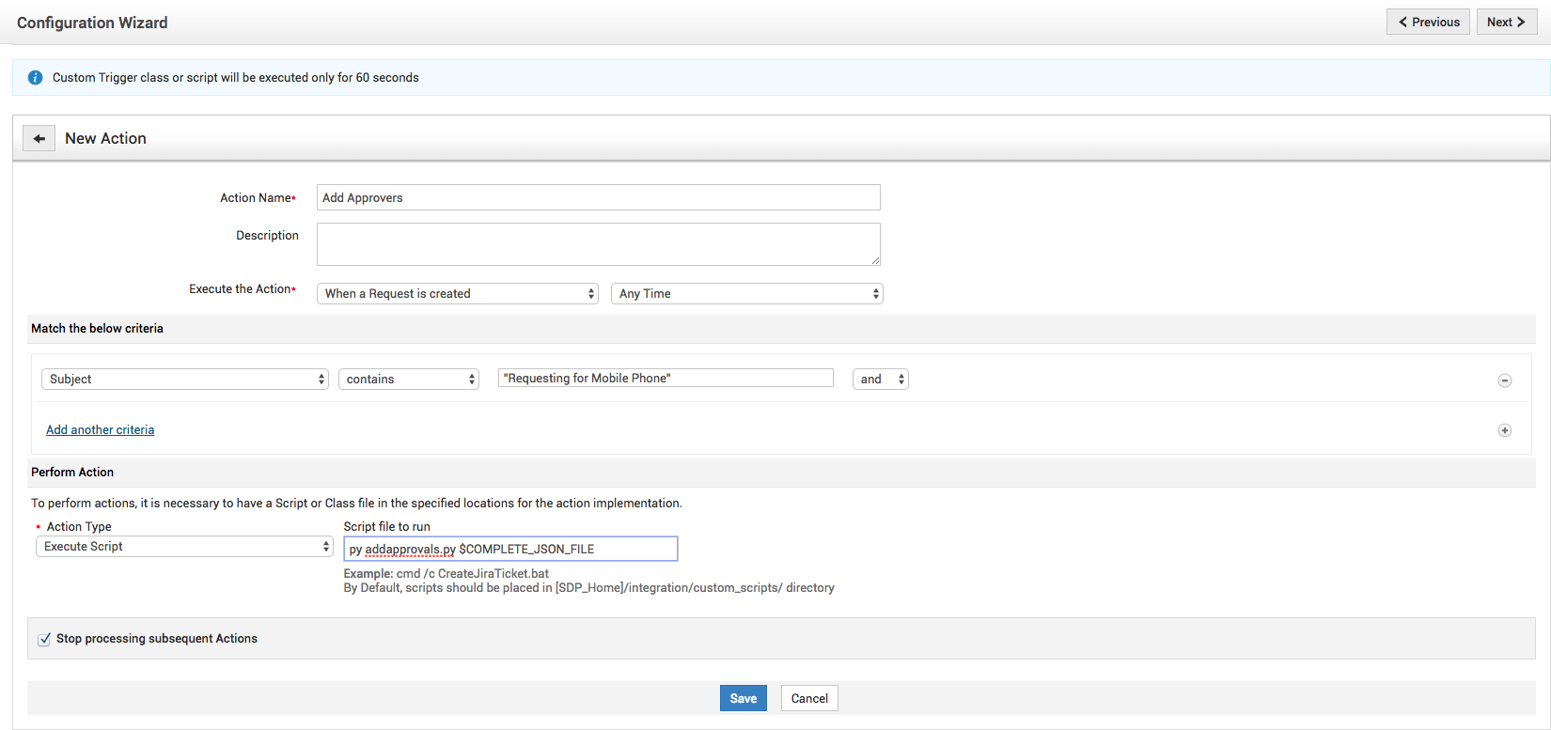Click the 'Description' label
This screenshot has height=730, width=1551.
pos(267,236)
